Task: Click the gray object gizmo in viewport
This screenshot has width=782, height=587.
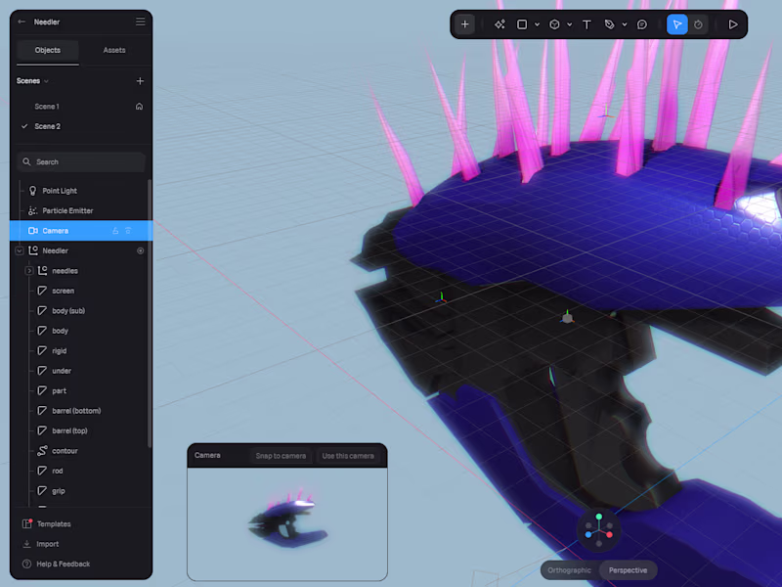Action: click(x=567, y=317)
